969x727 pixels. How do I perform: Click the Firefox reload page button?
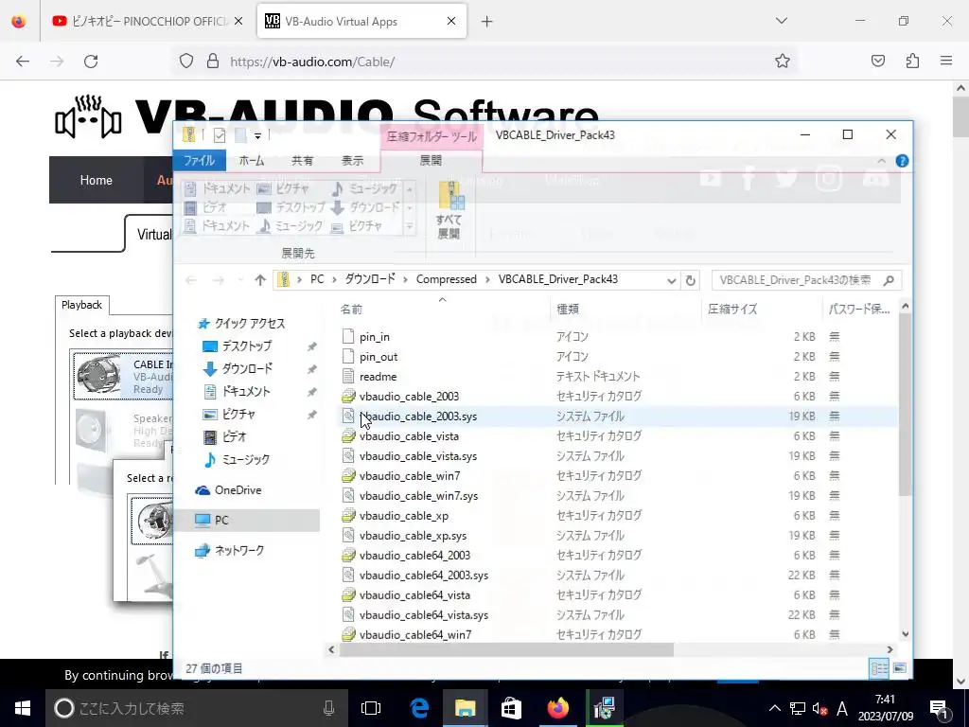pos(91,62)
